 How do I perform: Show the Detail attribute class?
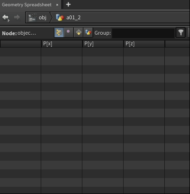coord(88,32)
